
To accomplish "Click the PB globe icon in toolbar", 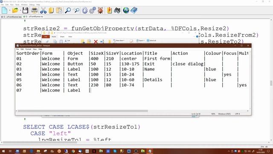I will click(x=126, y=10).
